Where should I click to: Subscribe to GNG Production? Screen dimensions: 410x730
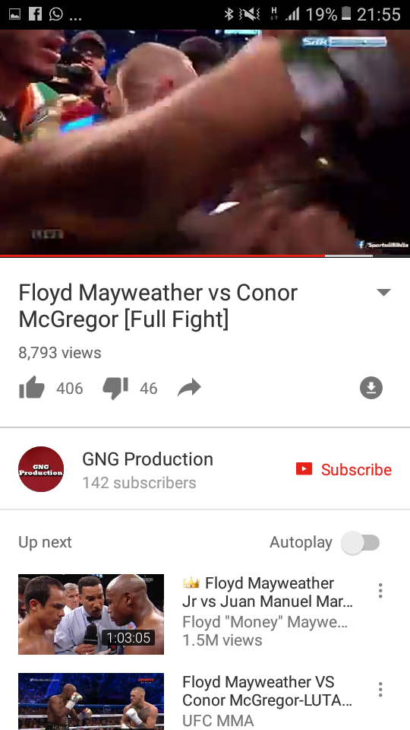pyautogui.click(x=344, y=469)
